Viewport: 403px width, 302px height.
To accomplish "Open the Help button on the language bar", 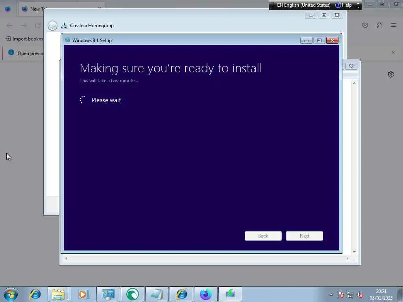I will click(344, 5).
